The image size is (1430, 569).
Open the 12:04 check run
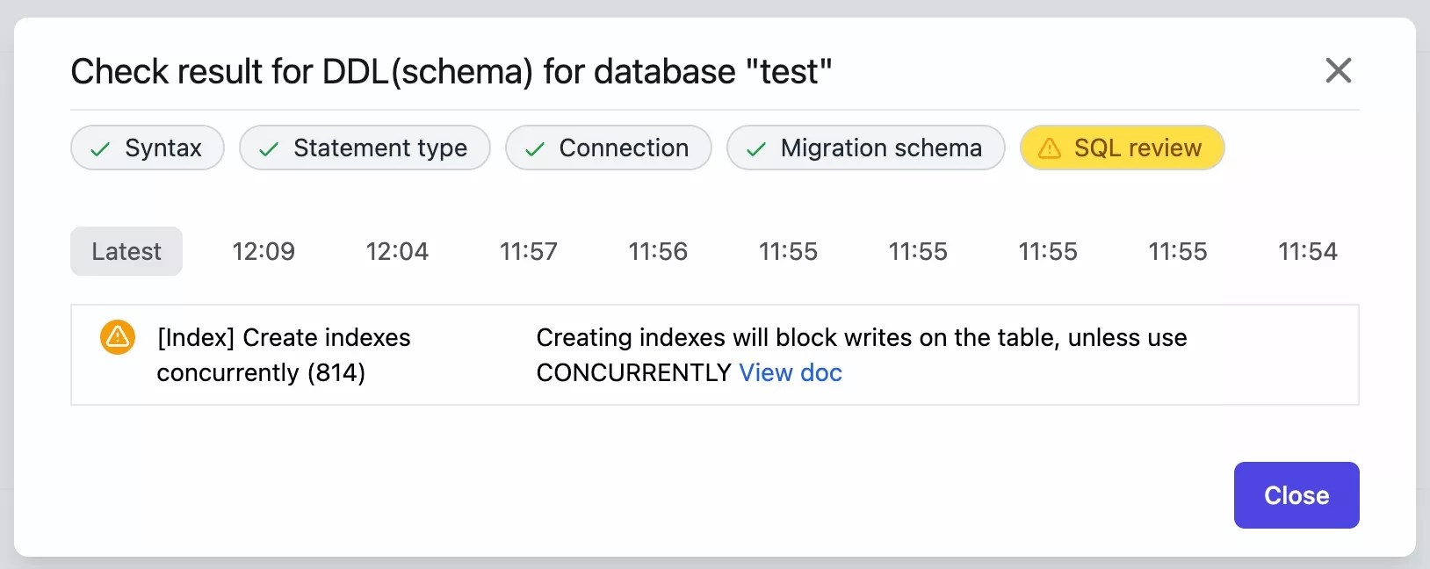click(x=397, y=251)
